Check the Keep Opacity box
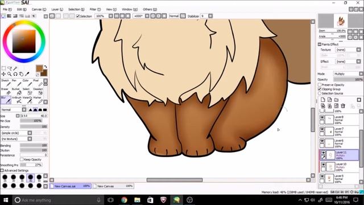364x205 pixels. click(x=22, y=159)
